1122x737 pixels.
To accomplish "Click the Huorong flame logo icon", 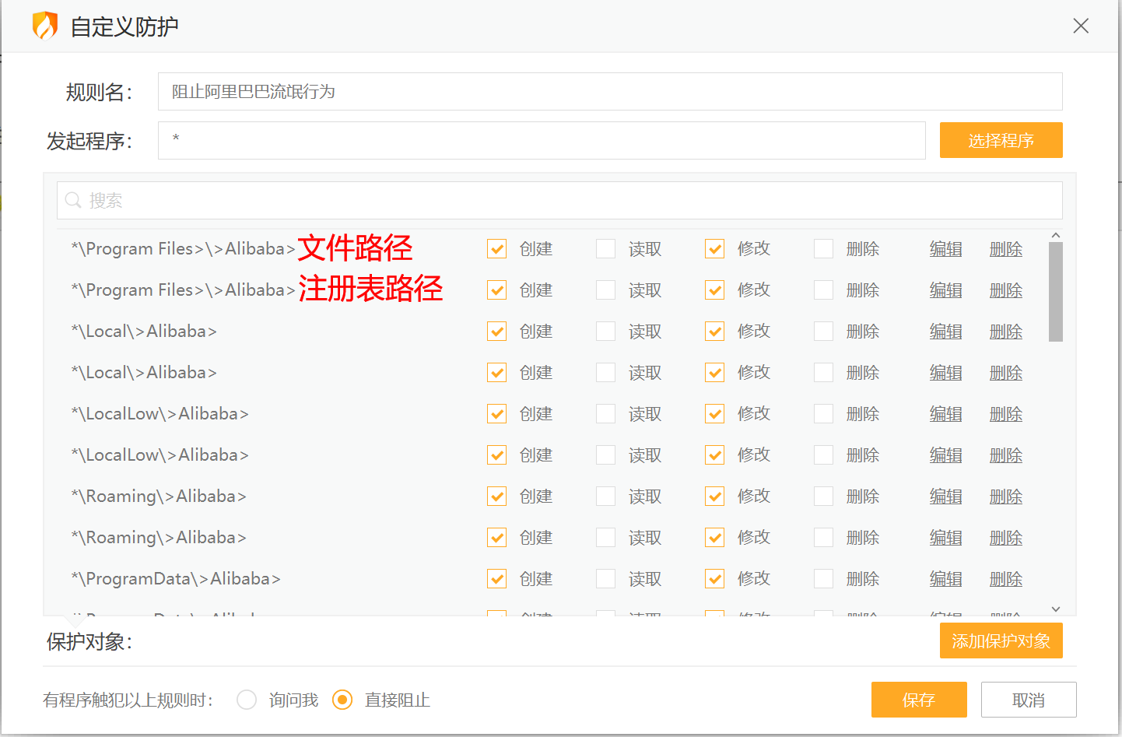I will point(45,26).
